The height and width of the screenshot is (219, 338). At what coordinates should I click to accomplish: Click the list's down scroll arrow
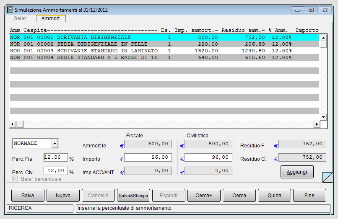[323, 117]
